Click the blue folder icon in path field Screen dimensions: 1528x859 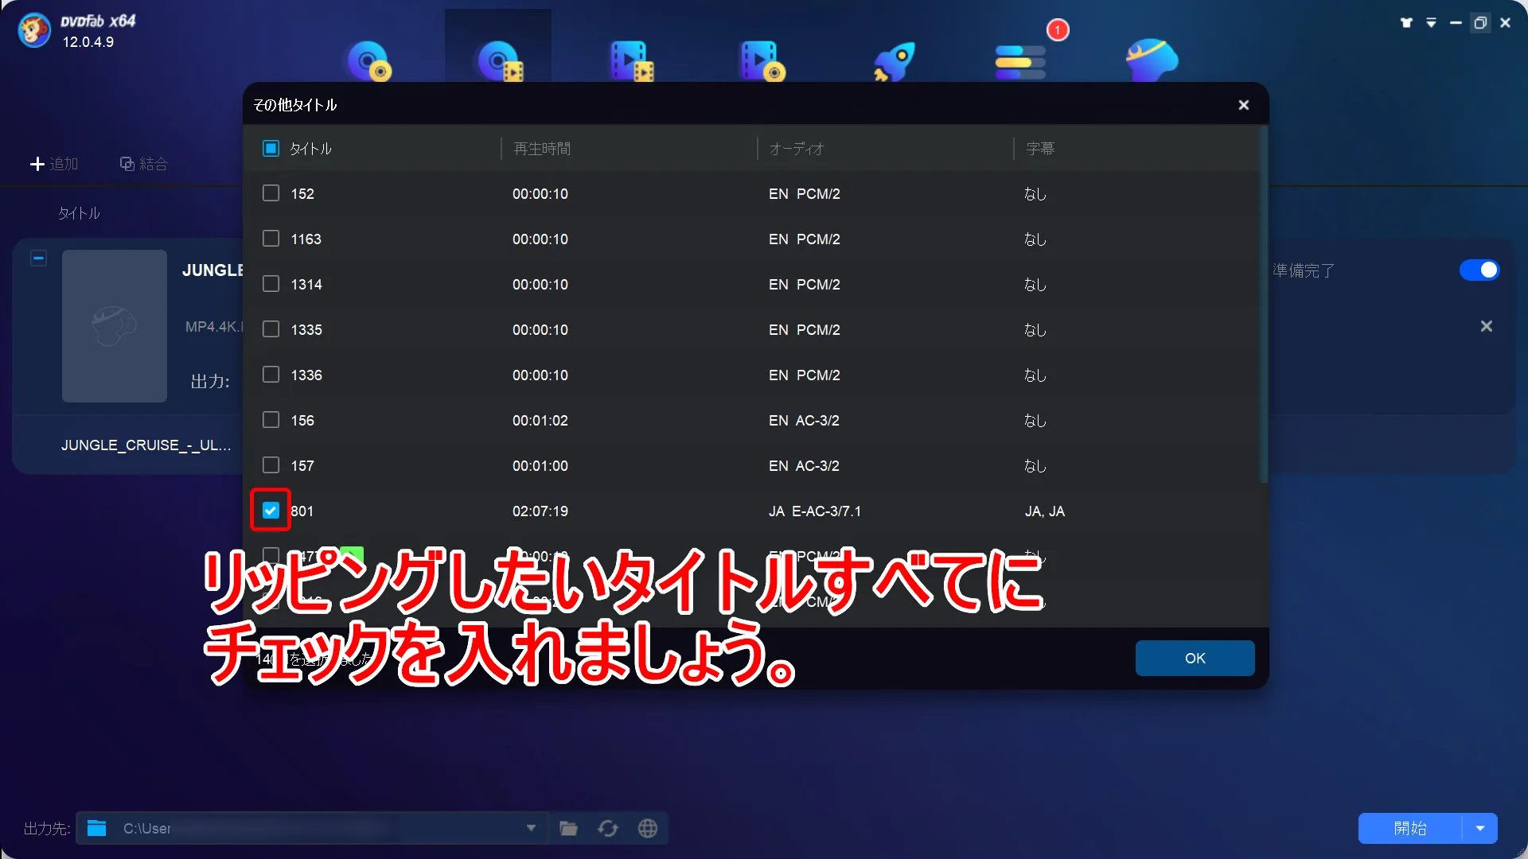click(x=96, y=828)
